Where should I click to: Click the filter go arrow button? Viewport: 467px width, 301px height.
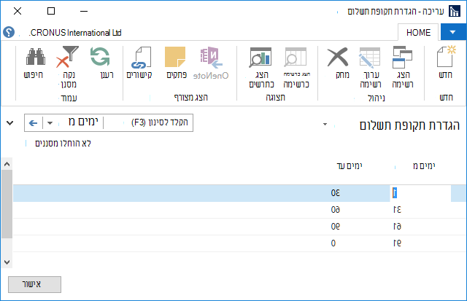(x=34, y=123)
